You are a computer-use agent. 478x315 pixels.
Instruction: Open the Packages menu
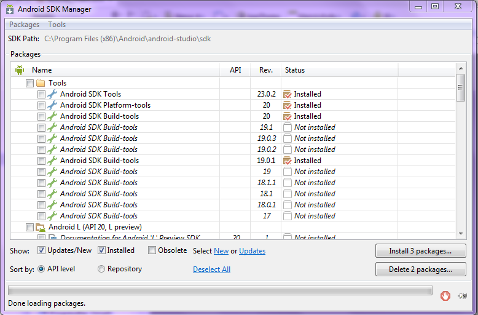coord(25,25)
